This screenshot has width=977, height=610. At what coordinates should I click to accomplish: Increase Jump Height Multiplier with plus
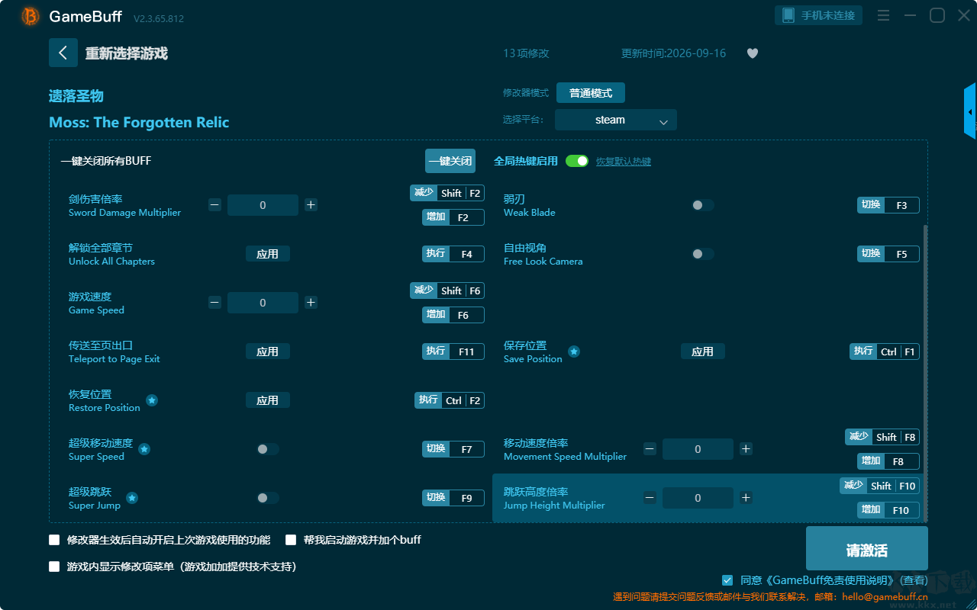[746, 498]
